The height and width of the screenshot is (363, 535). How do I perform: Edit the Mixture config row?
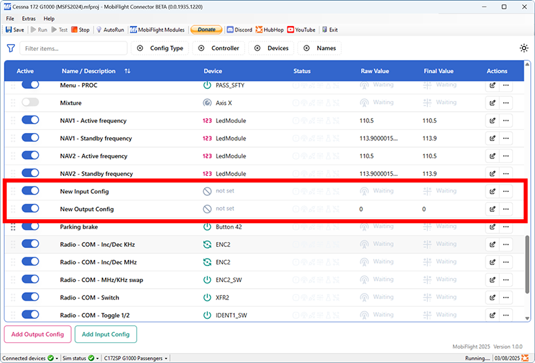coord(492,103)
